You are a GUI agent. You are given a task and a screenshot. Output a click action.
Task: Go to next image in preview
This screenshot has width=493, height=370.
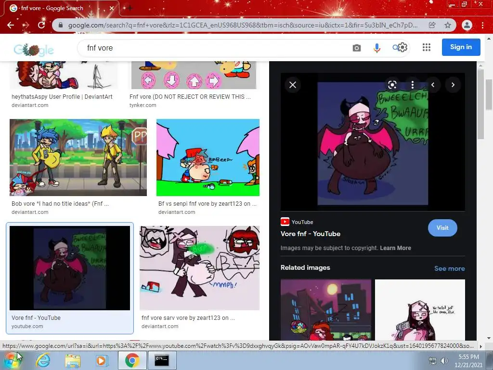[453, 85]
